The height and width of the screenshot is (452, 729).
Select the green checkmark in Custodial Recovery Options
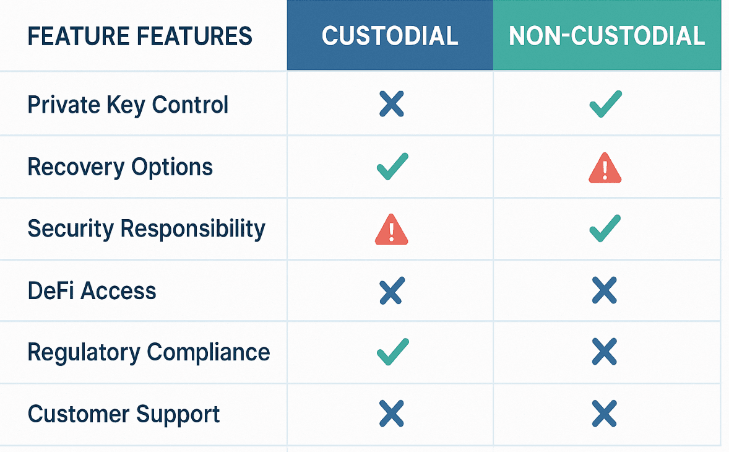pos(392,166)
